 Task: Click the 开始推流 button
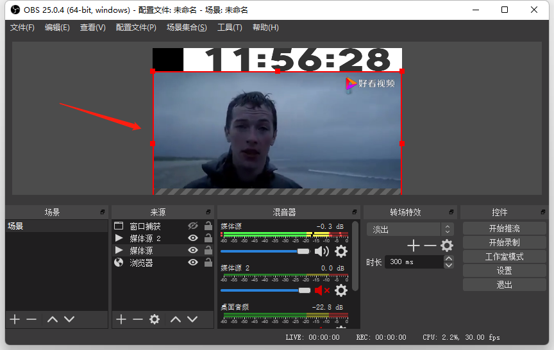[x=504, y=229]
